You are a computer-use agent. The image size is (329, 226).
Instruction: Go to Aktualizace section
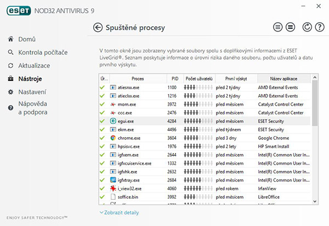34,66
